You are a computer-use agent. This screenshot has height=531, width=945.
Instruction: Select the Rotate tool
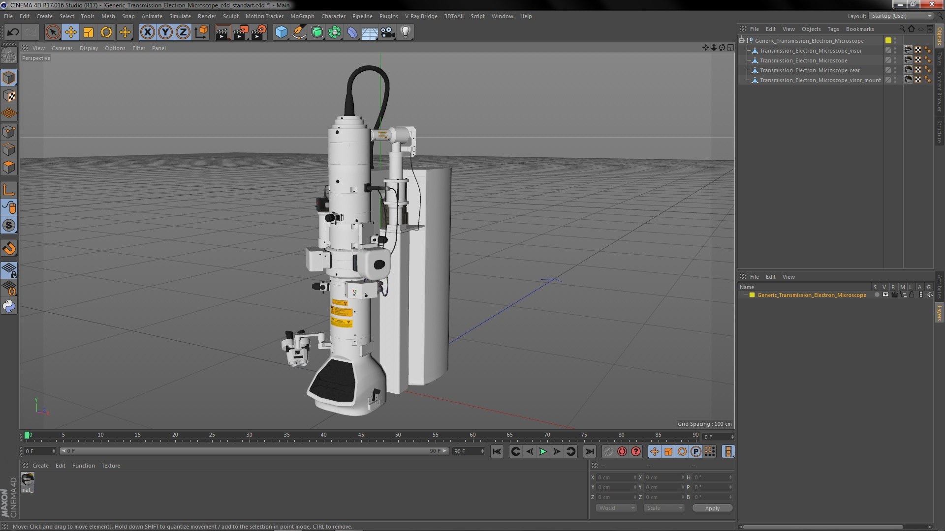(106, 32)
